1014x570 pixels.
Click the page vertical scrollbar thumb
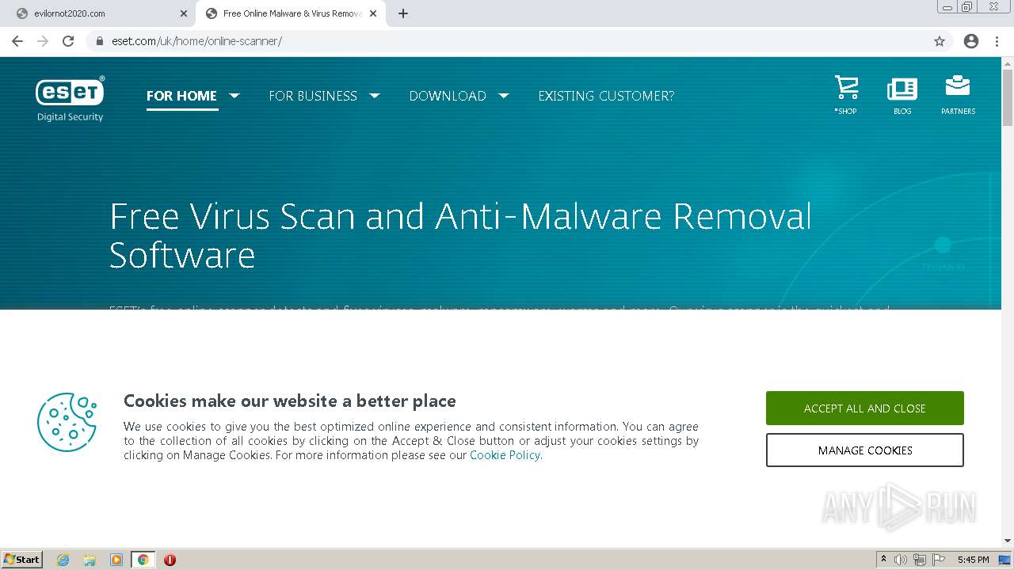[1008, 97]
